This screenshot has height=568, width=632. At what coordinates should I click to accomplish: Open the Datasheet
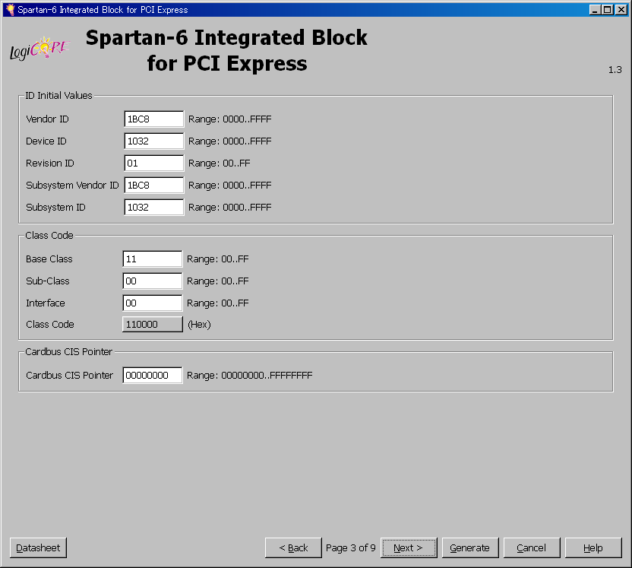coord(39,547)
